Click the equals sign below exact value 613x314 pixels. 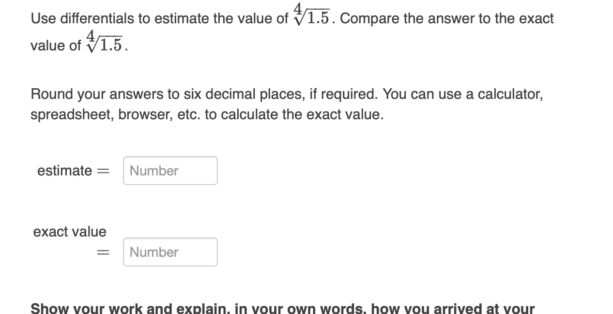point(102,252)
